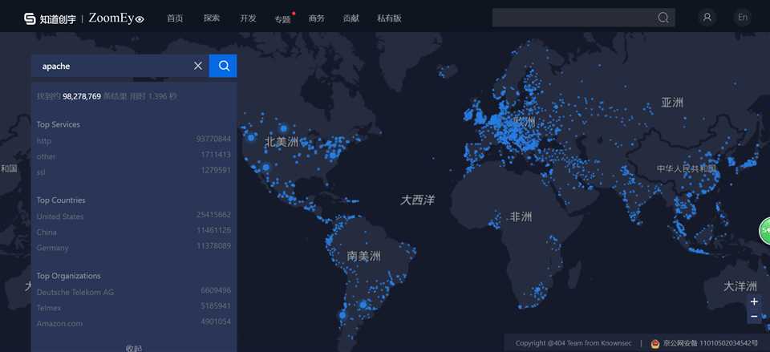Screen dimensions: 770x352
Task: Select the ssl service row
Action: pyautogui.click(x=134, y=172)
